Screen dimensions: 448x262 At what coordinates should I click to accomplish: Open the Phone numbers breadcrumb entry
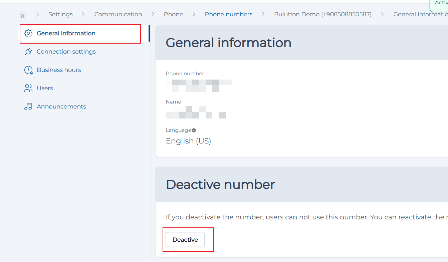click(229, 14)
